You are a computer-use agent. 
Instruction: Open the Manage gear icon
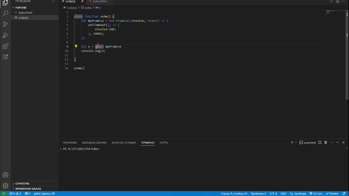tap(5, 186)
